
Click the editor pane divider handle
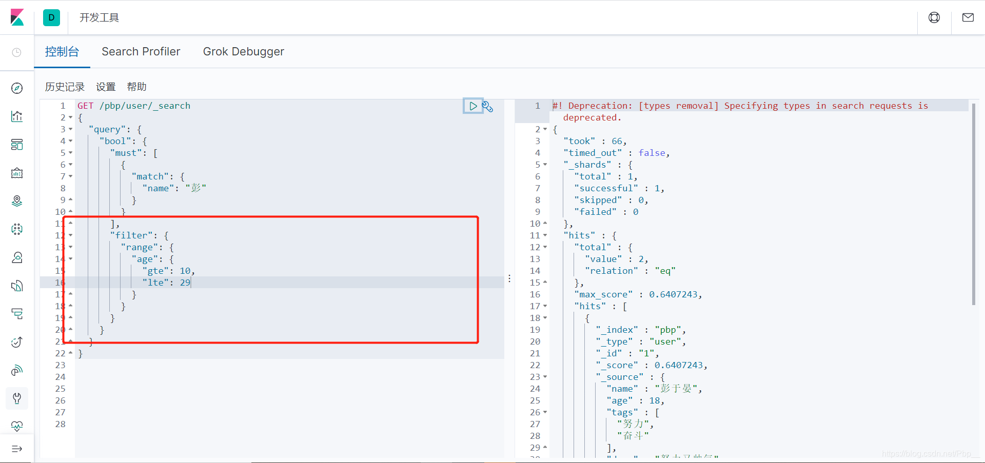coord(509,278)
